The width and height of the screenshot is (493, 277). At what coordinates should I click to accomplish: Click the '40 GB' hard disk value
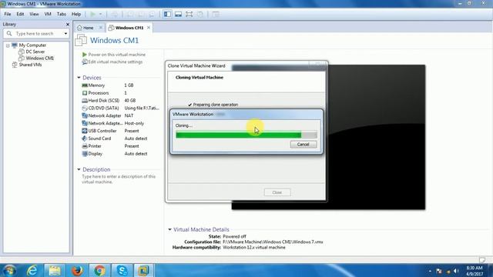pos(130,101)
